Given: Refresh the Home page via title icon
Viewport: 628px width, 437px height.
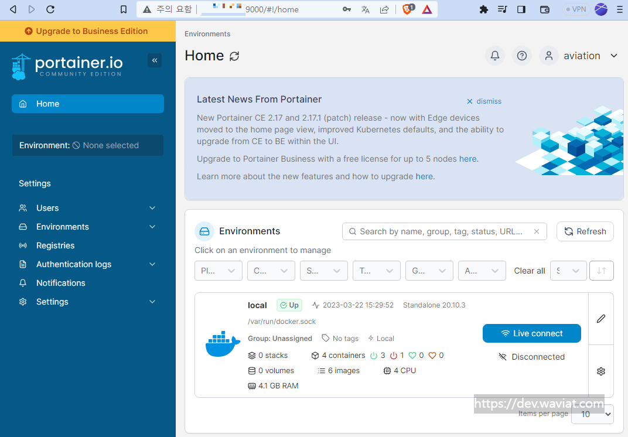Looking at the screenshot, I should [234, 56].
